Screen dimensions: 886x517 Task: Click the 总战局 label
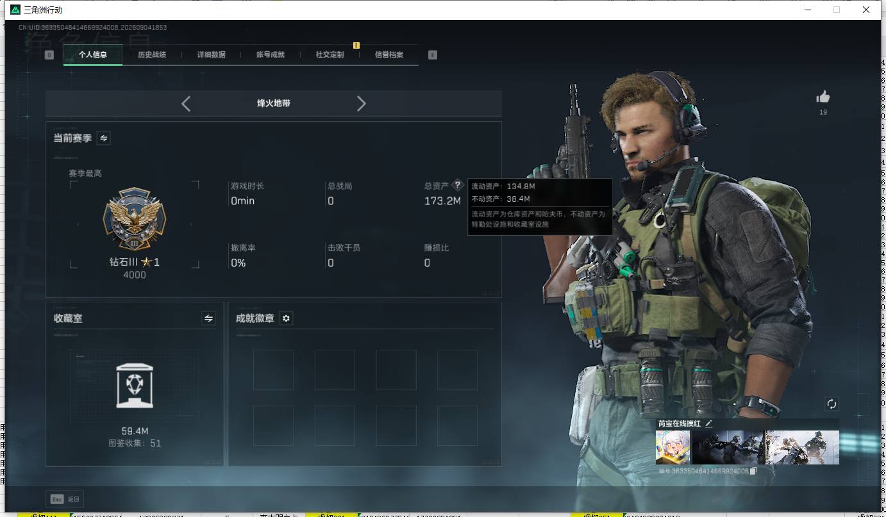tap(340, 186)
